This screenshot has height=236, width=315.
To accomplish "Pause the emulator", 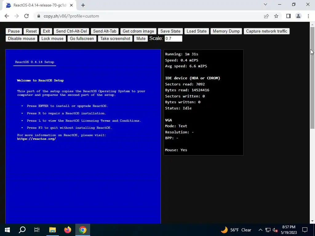I will (14, 31).
